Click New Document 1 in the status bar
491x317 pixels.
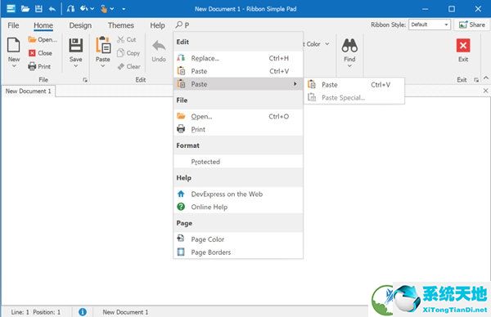(x=125, y=312)
